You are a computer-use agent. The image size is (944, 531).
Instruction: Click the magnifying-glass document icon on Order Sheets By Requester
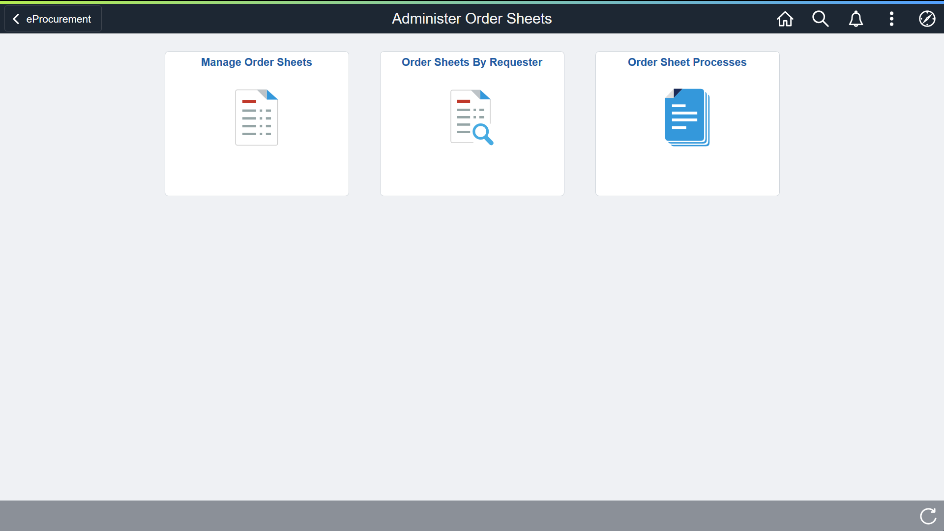pyautogui.click(x=472, y=117)
